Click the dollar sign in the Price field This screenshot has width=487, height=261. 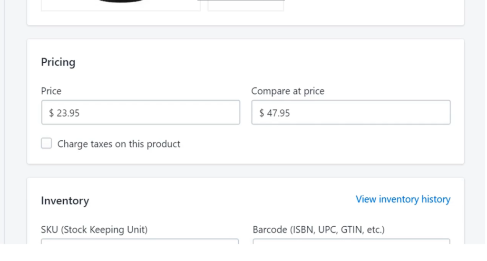click(51, 113)
